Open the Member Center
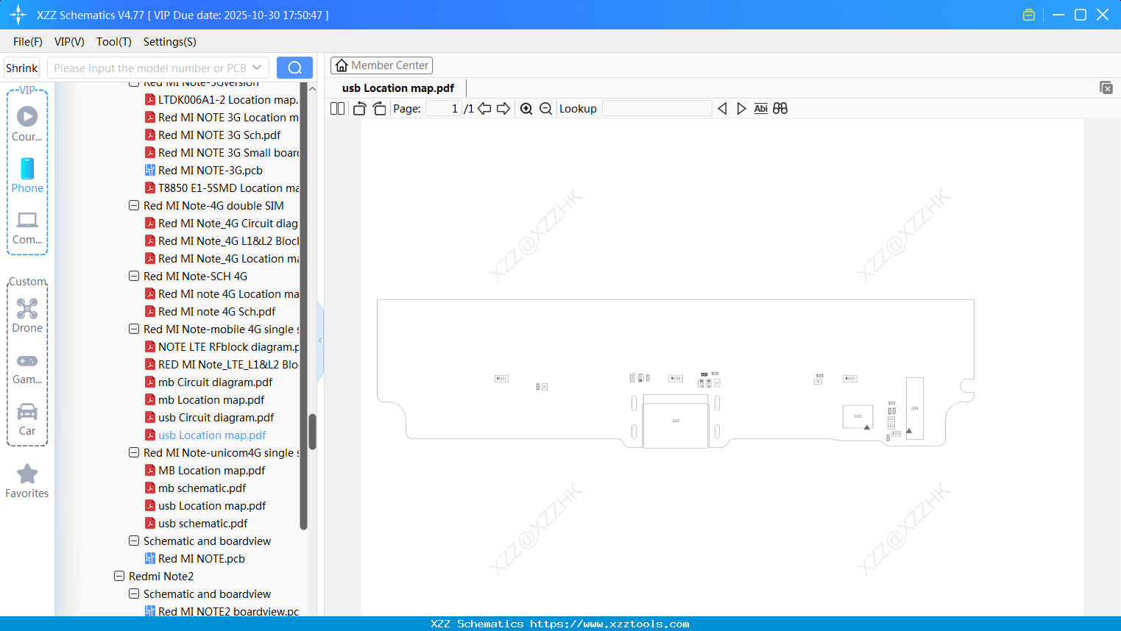Screen dimensions: 1121x631 (x=381, y=65)
